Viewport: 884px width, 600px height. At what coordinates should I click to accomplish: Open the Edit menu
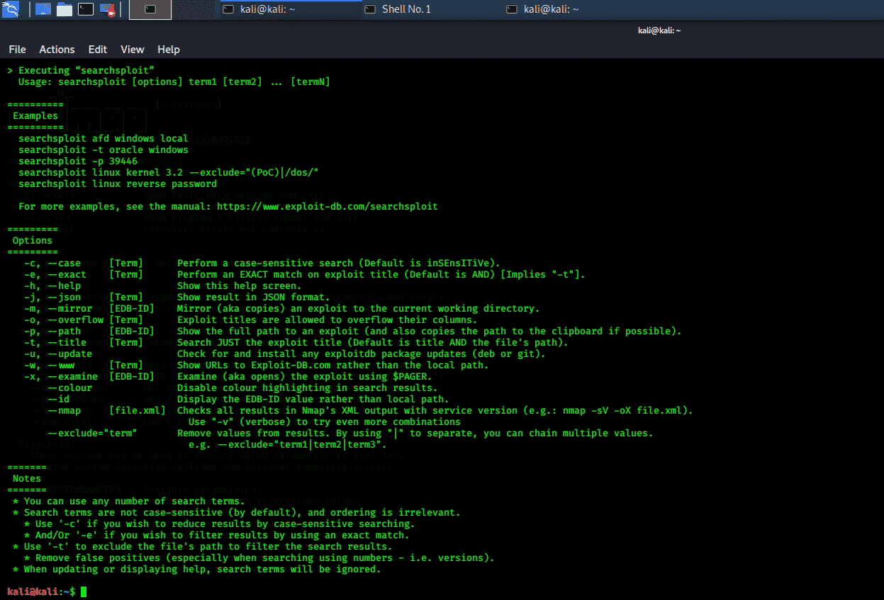(x=98, y=50)
